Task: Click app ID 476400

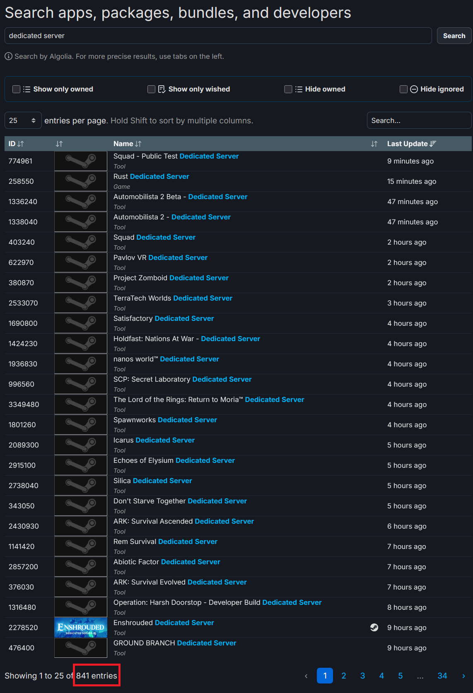Action: [22, 648]
